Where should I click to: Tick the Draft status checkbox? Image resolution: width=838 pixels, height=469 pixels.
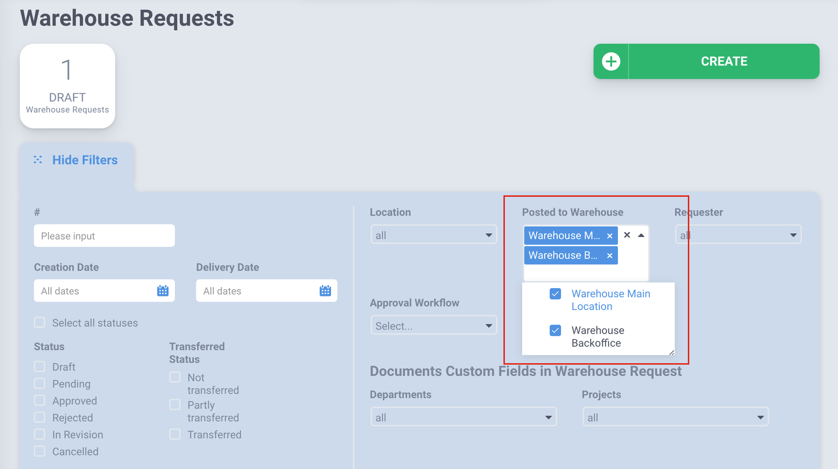pyautogui.click(x=40, y=367)
